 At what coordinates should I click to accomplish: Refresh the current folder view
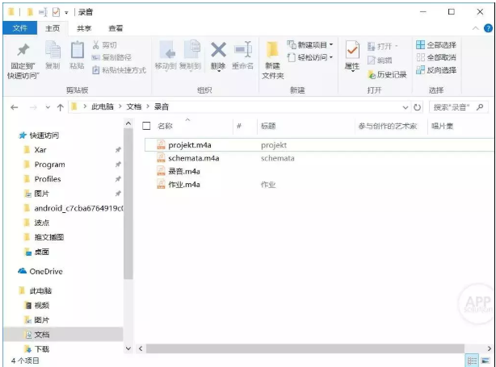click(x=417, y=107)
